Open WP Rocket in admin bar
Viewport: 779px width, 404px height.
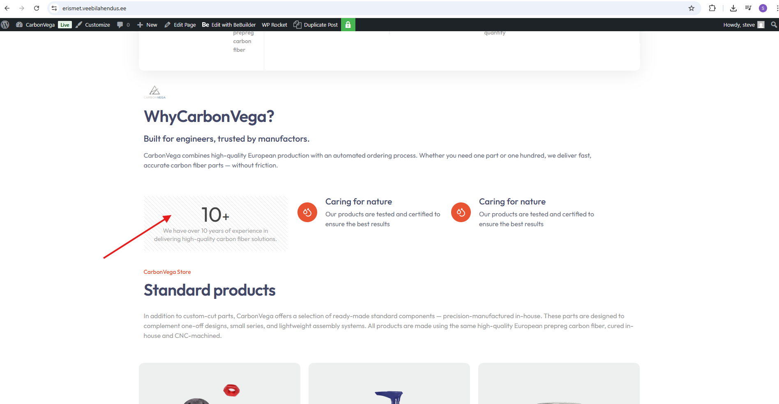tap(274, 25)
